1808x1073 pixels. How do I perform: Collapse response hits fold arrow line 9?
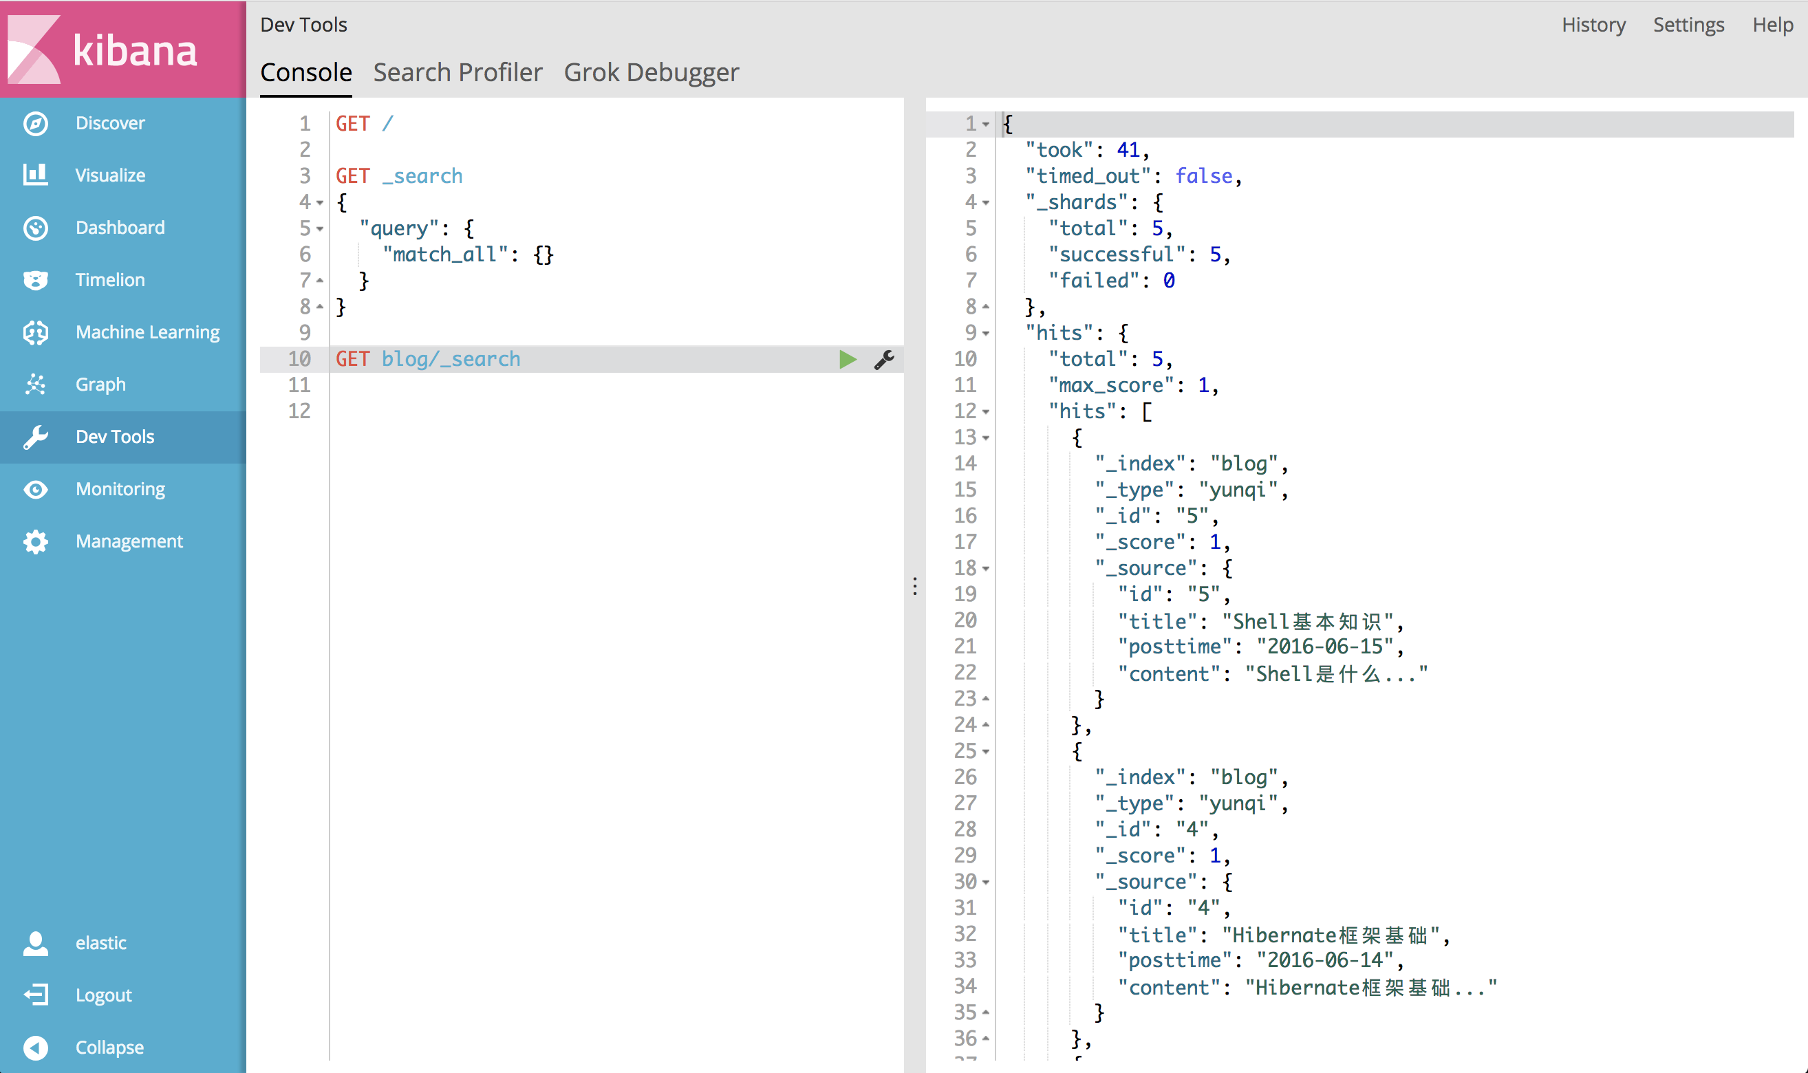click(986, 334)
